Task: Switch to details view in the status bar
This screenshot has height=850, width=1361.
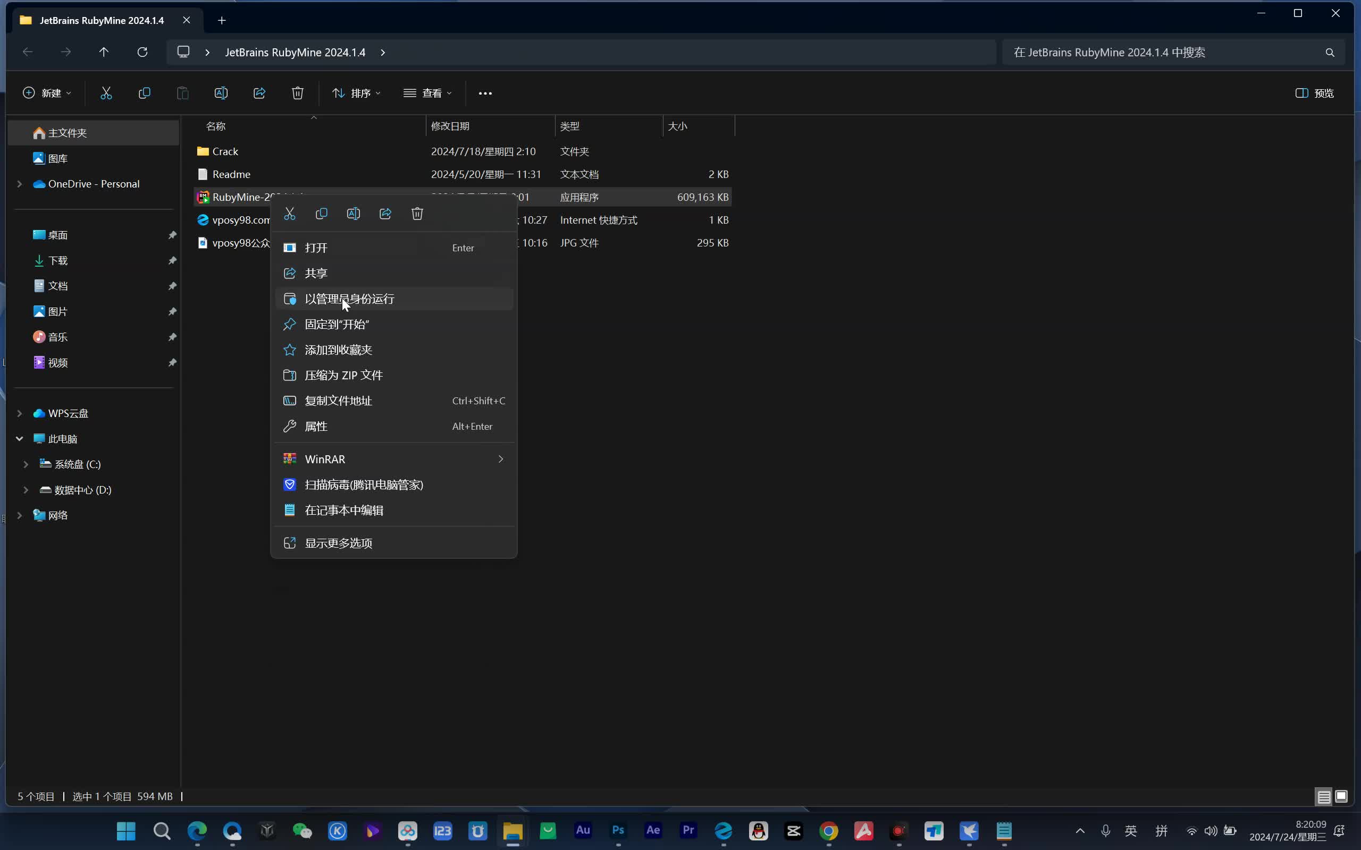Action: (x=1324, y=796)
